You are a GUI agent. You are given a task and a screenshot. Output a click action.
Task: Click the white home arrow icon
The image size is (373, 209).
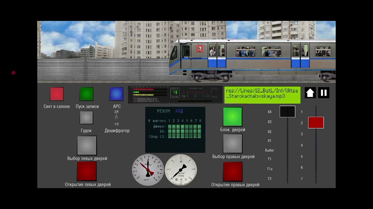(310, 93)
